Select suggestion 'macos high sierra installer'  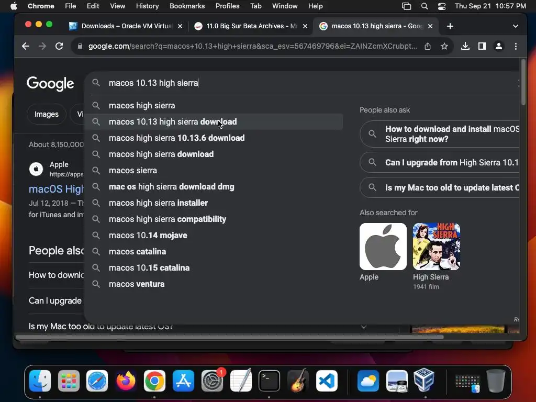214,203
